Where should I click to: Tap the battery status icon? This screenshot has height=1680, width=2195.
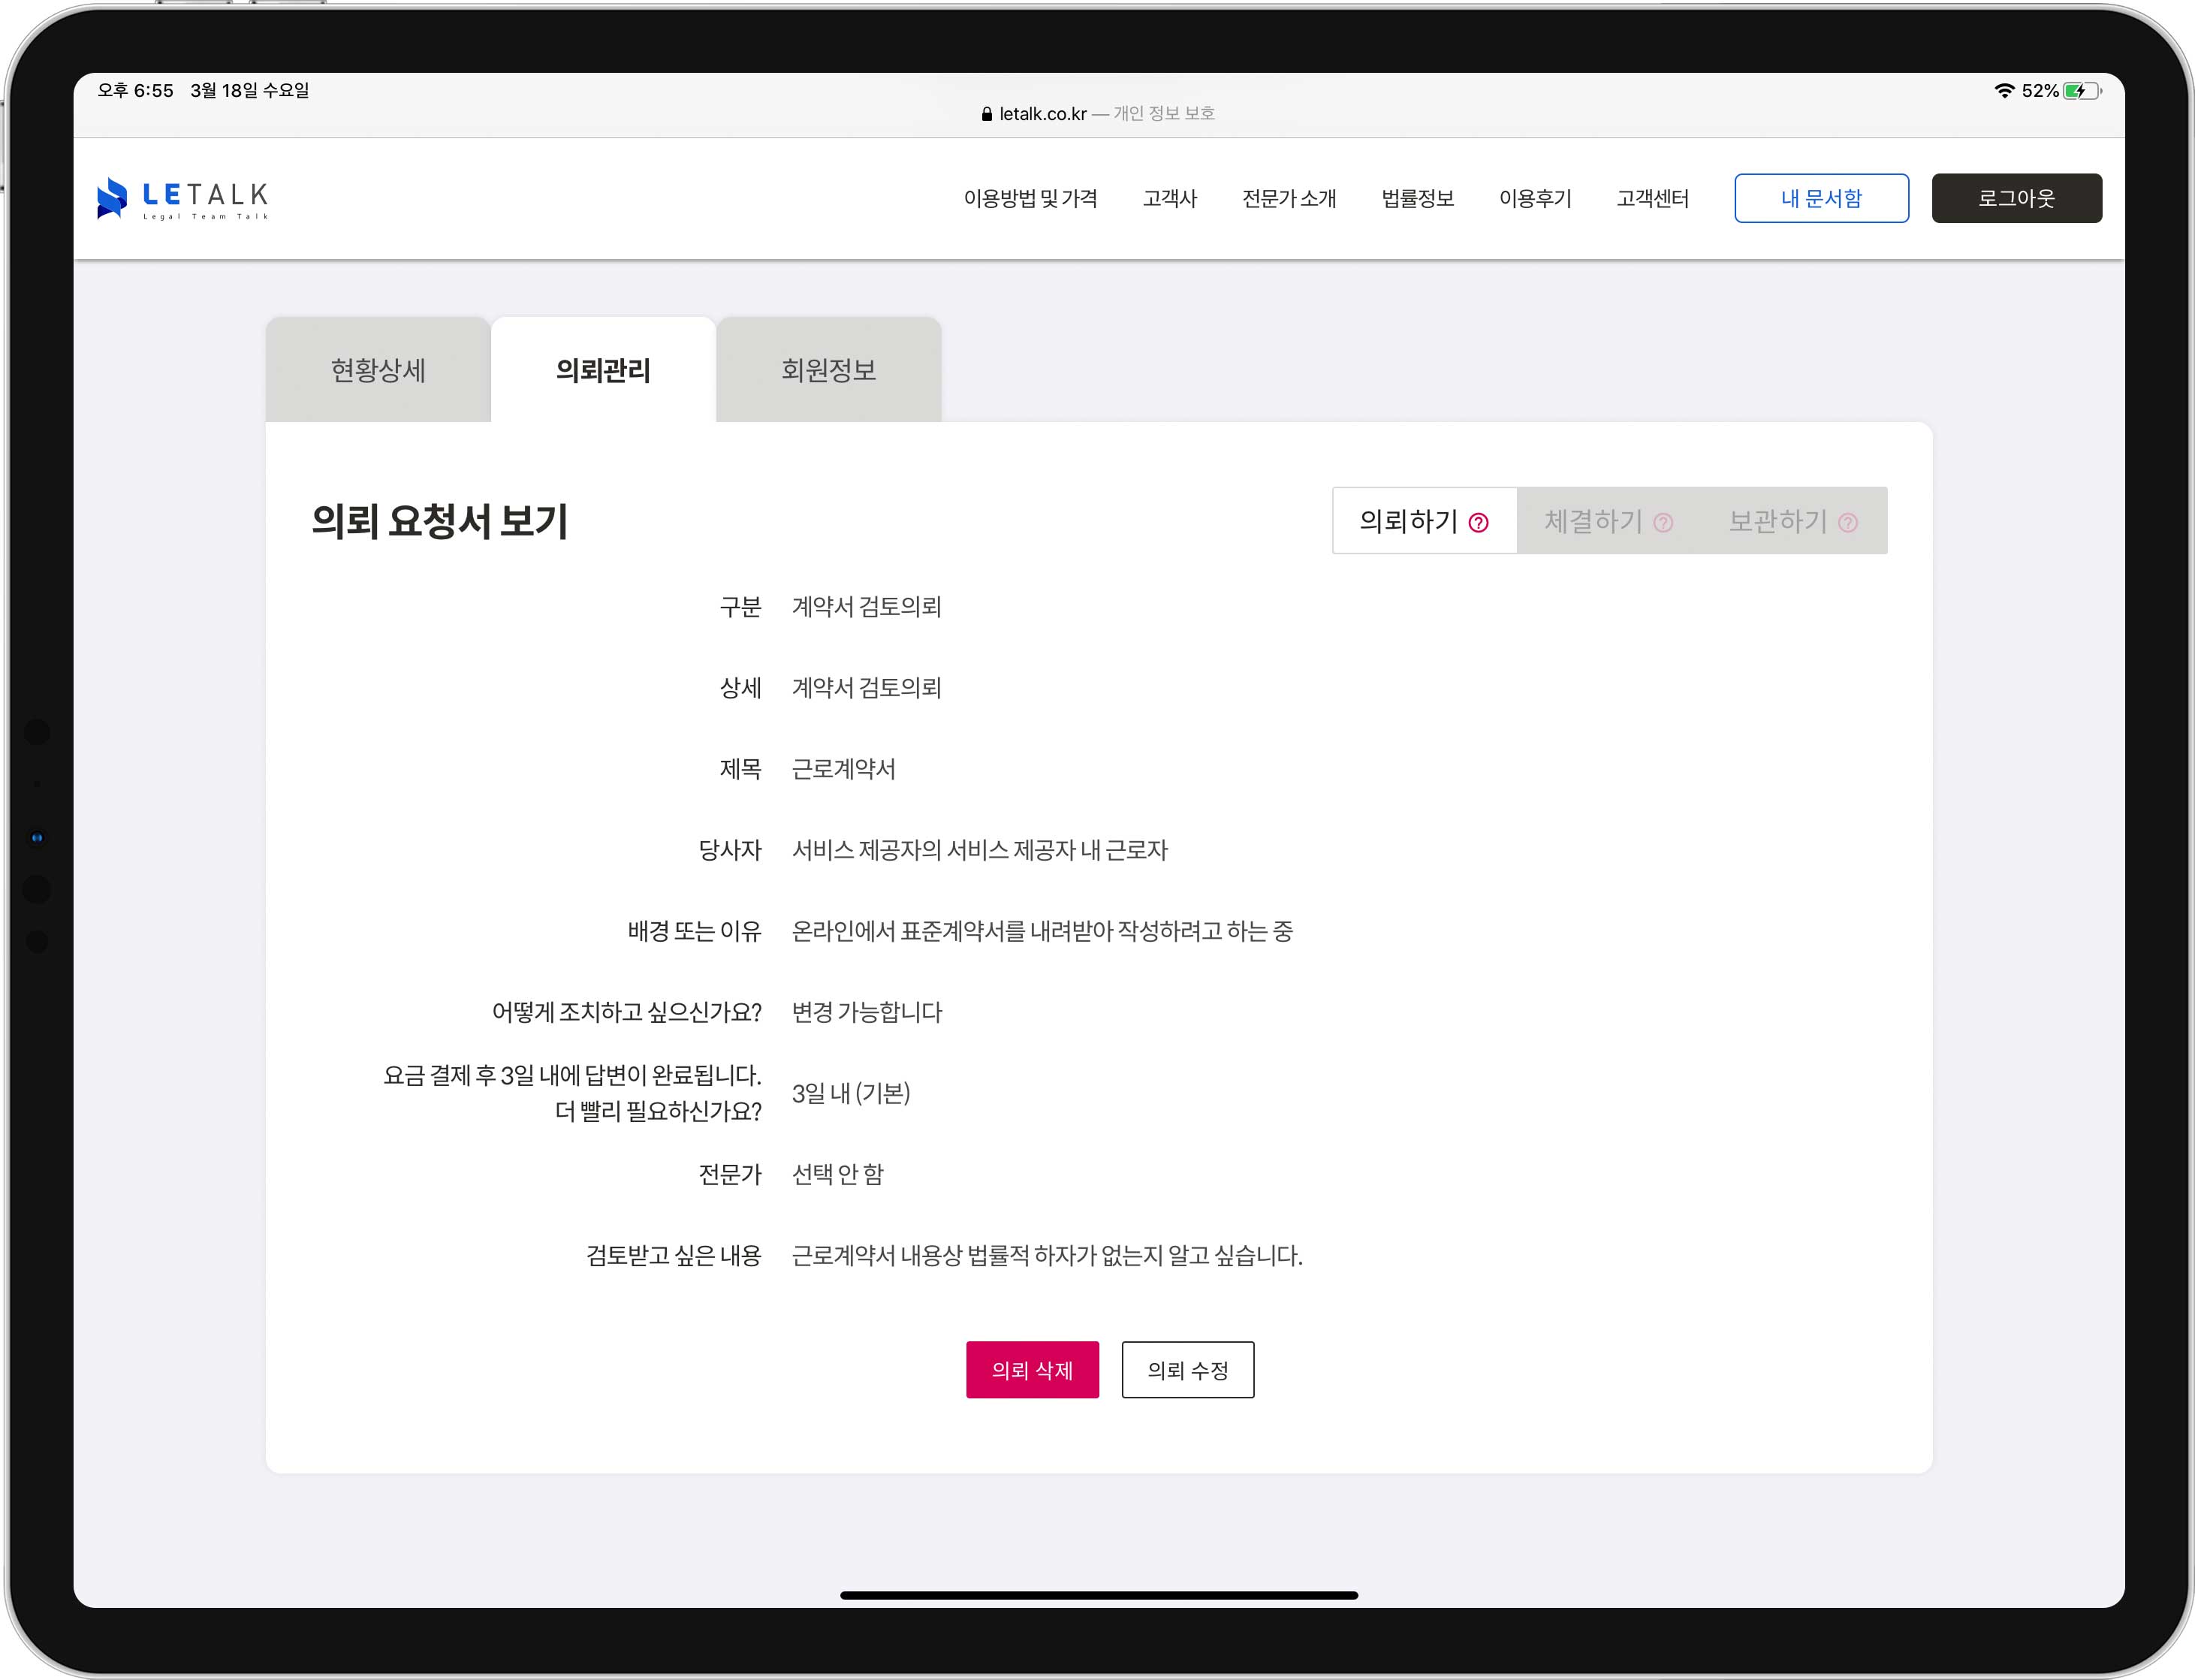[2081, 91]
